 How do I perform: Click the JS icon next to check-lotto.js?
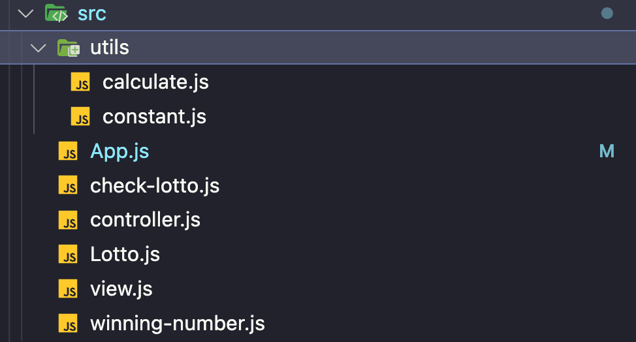68,187
